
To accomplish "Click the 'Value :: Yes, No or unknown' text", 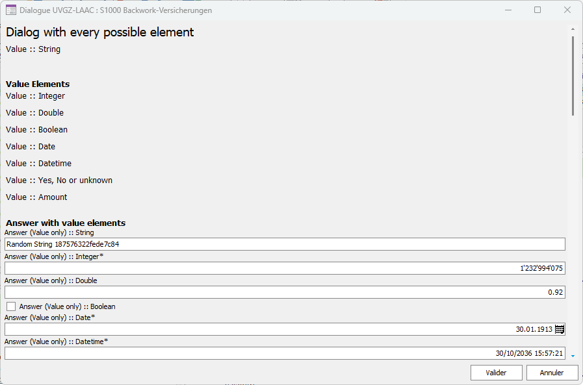I will 59,180.
